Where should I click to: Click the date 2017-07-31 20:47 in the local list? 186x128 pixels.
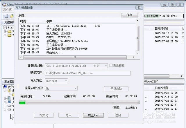166,105
